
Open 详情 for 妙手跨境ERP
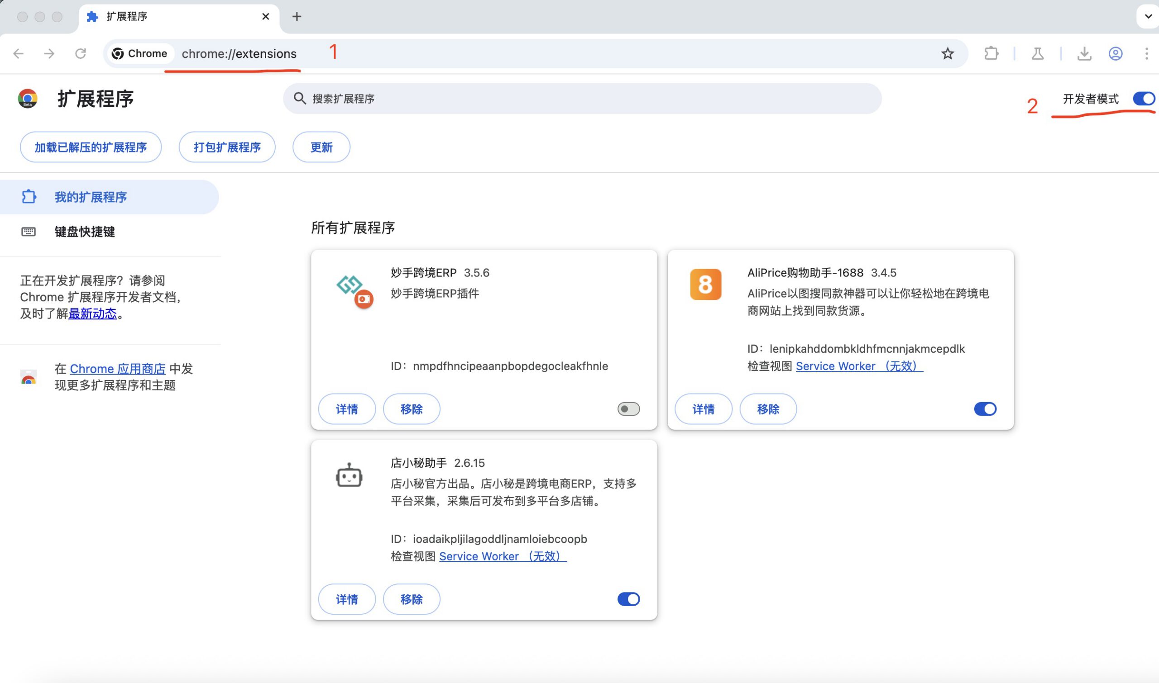[347, 409]
